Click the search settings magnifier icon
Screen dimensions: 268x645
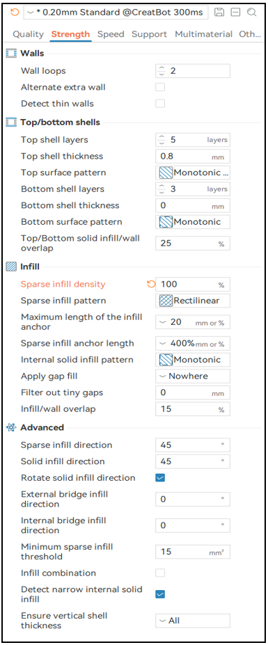point(251,12)
